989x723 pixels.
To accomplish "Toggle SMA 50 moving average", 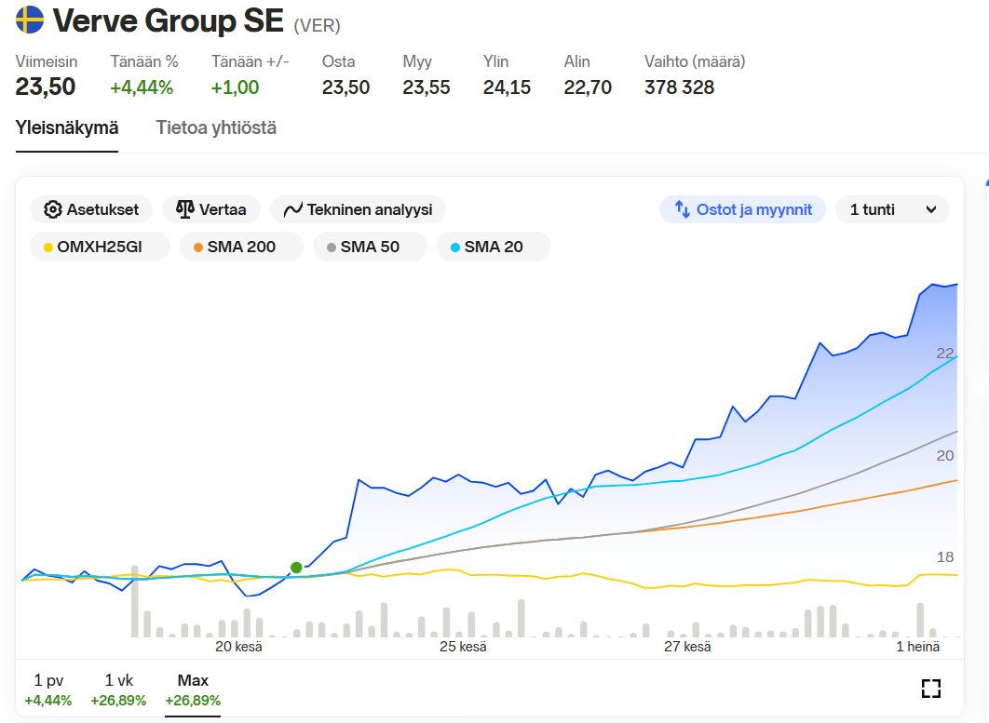I will pos(370,247).
